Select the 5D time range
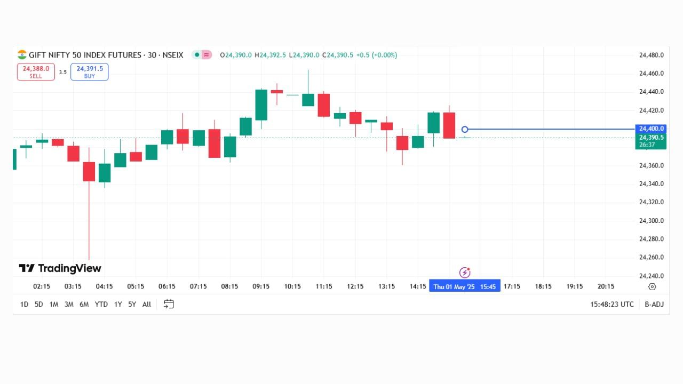This screenshot has height=384, width=683. [x=39, y=305]
